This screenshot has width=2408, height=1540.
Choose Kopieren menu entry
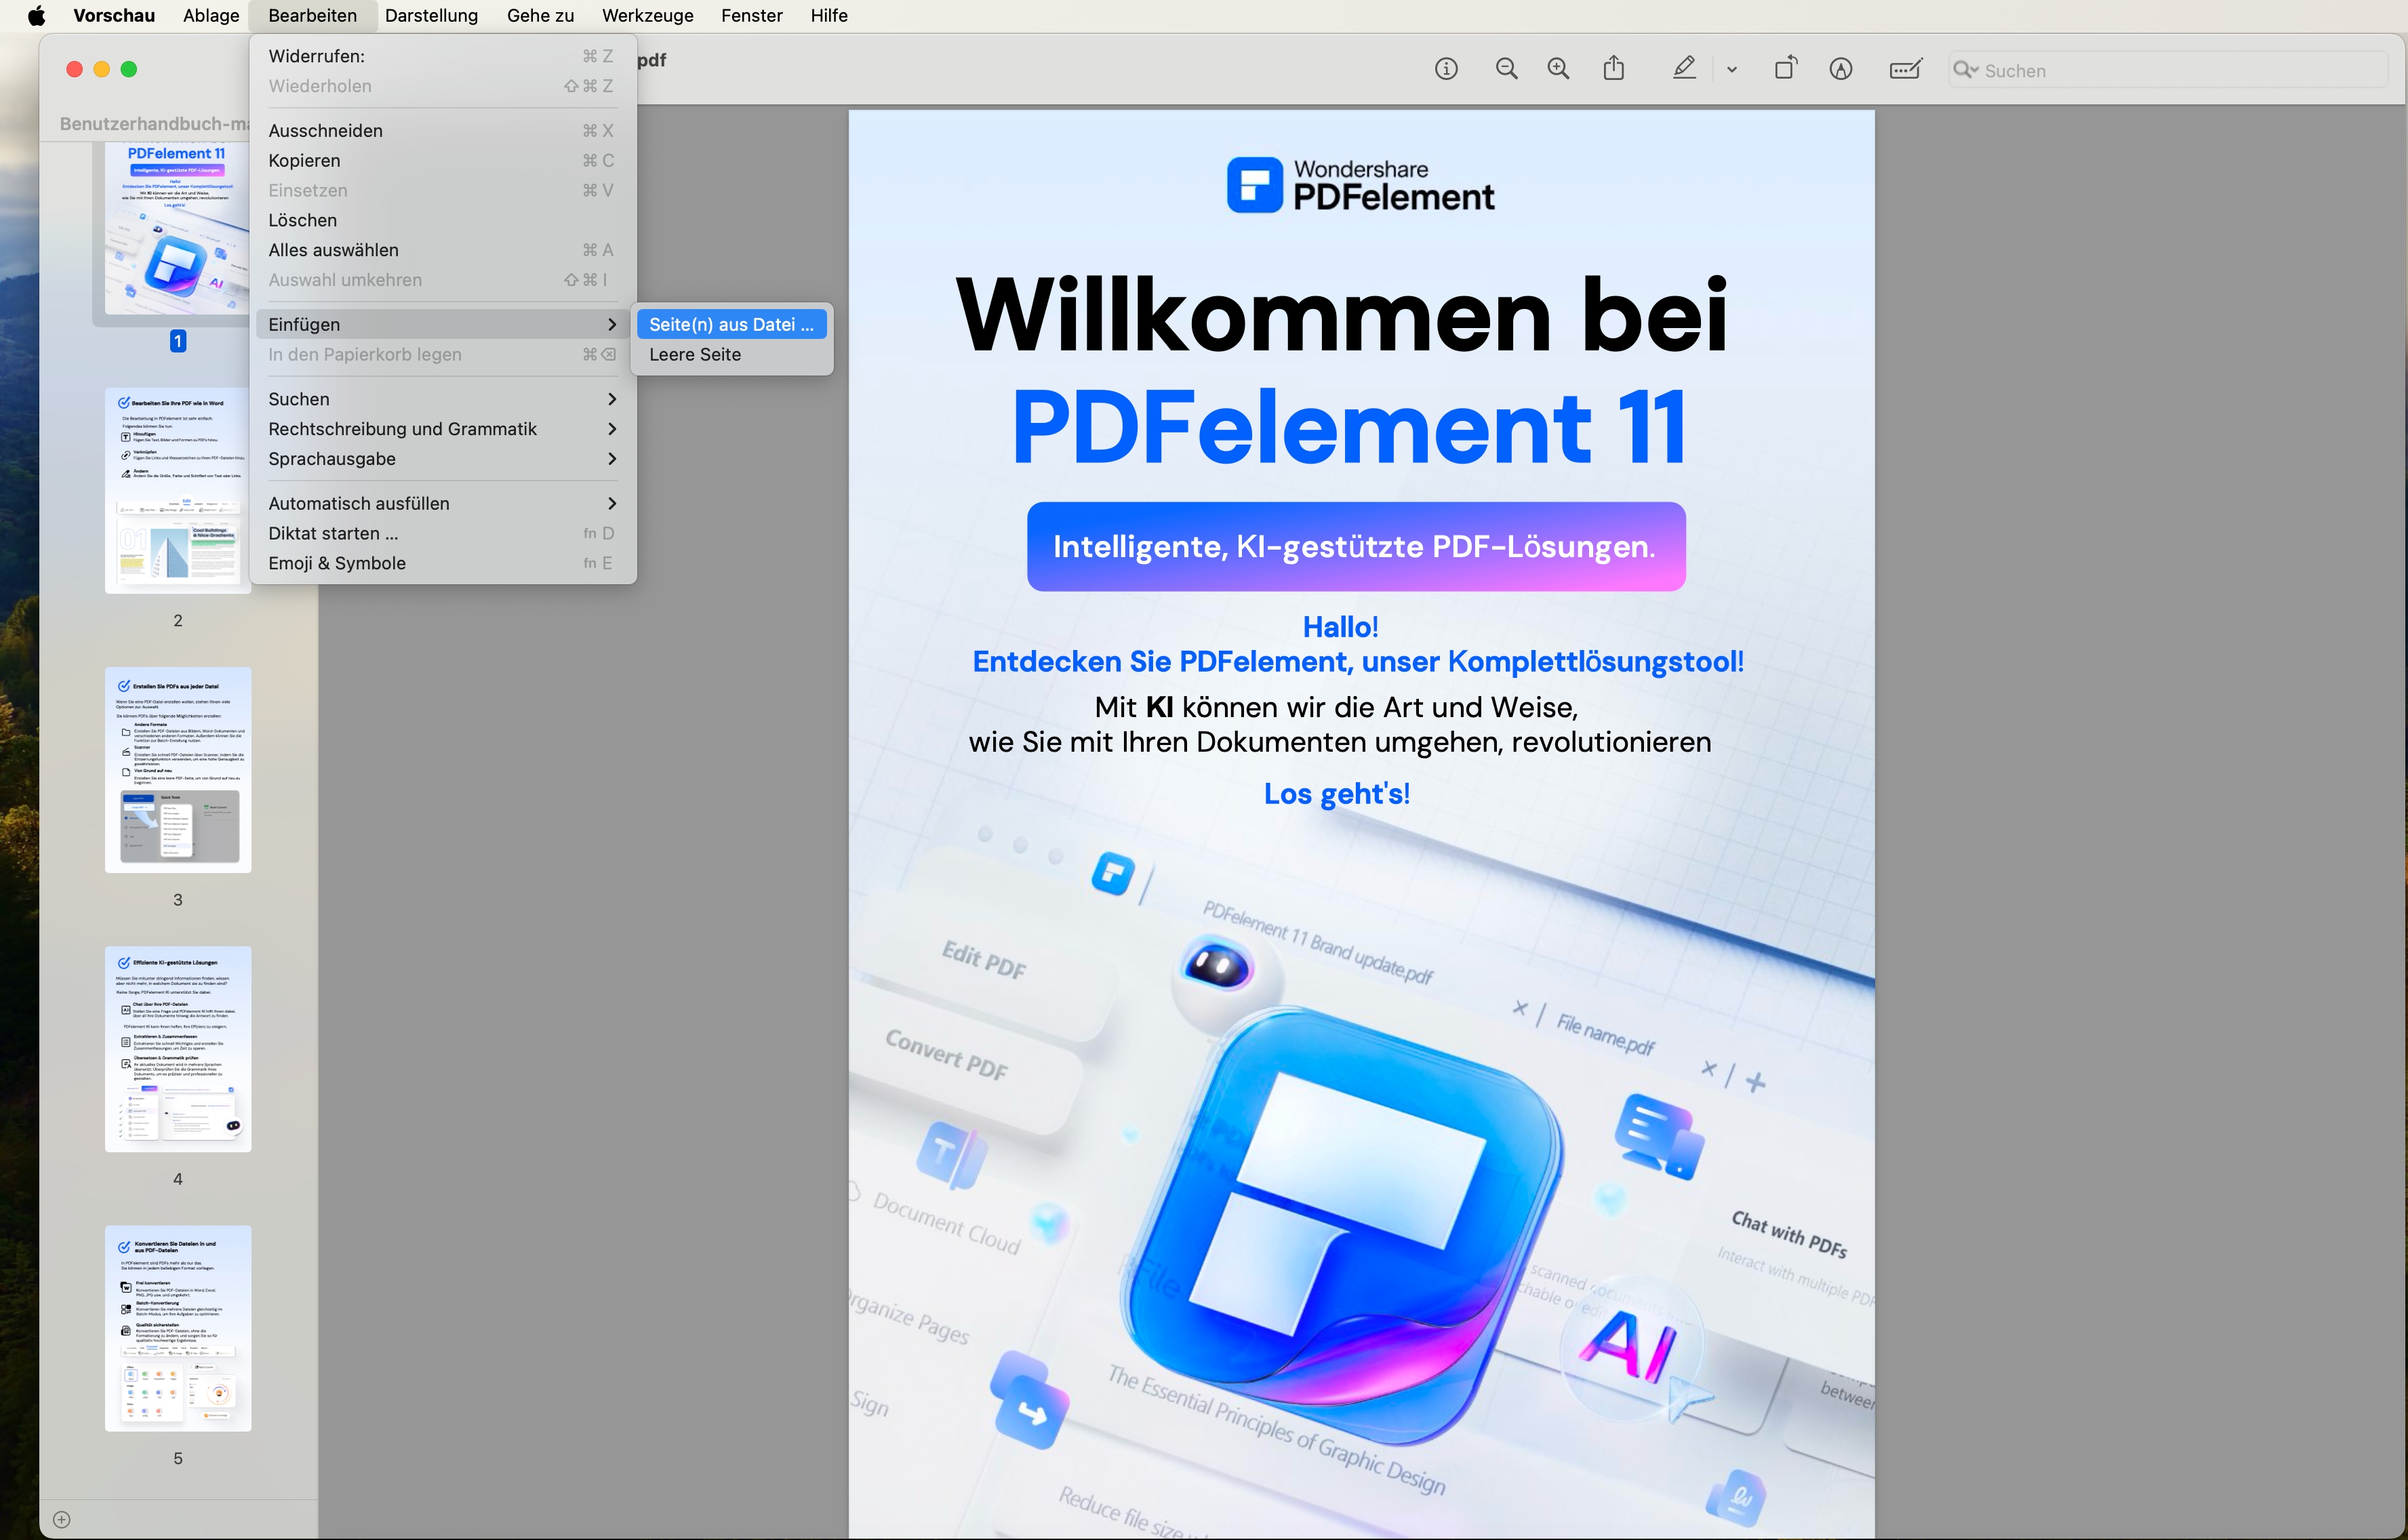coord(442,161)
